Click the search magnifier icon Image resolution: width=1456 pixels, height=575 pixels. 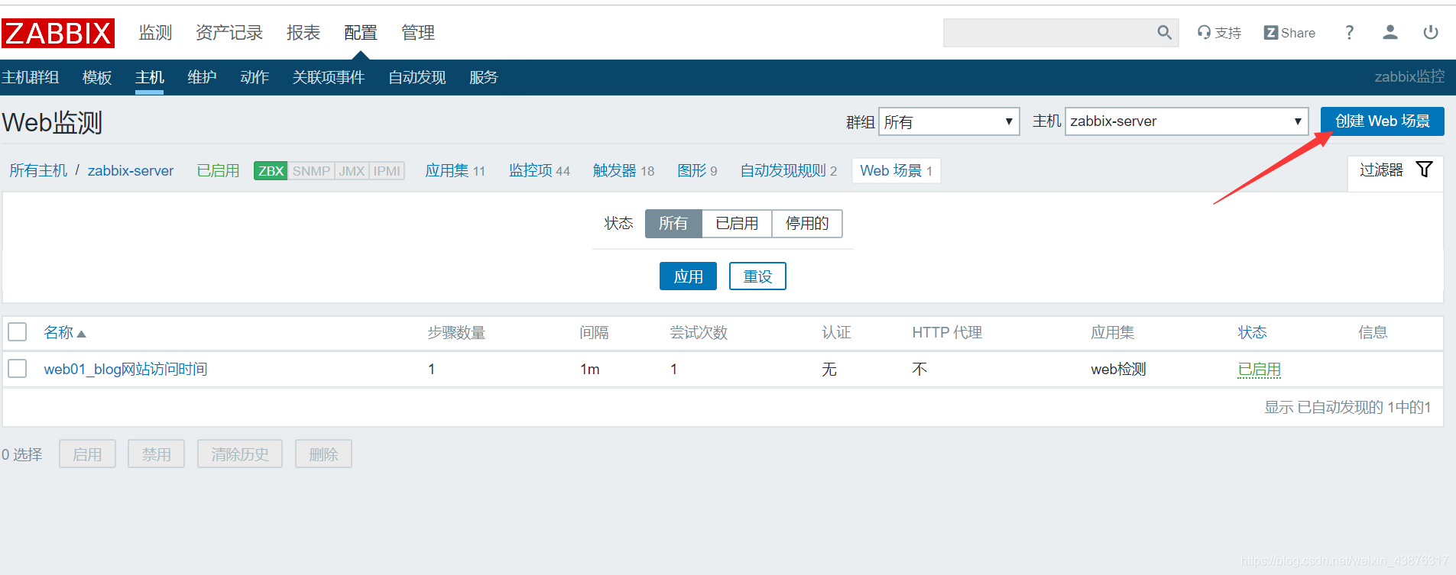(x=1164, y=33)
